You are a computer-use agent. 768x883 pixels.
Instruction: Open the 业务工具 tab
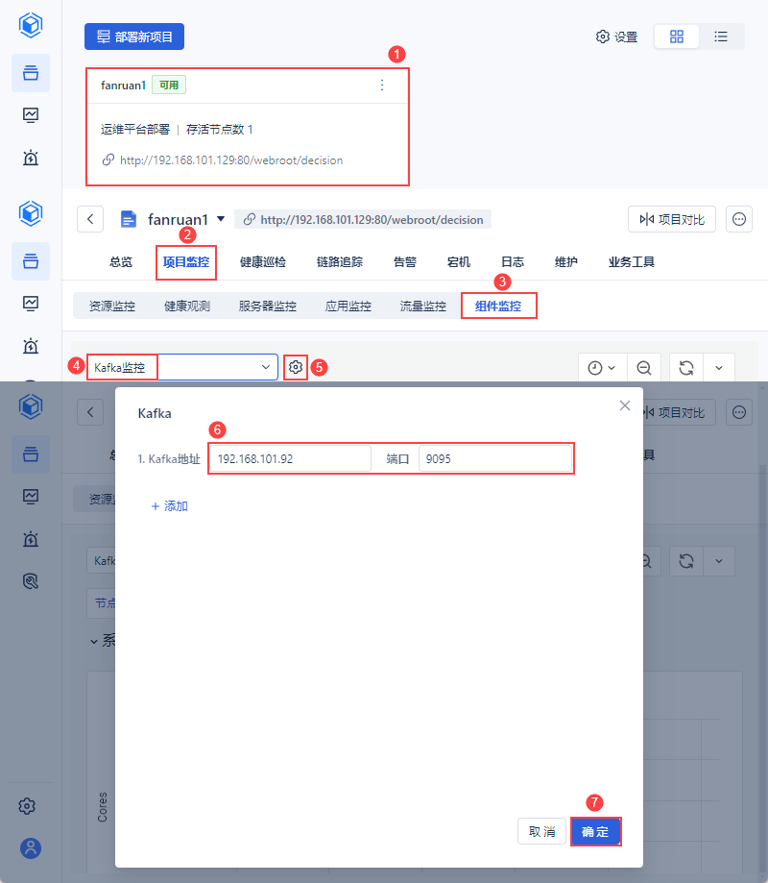(x=632, y=262)
